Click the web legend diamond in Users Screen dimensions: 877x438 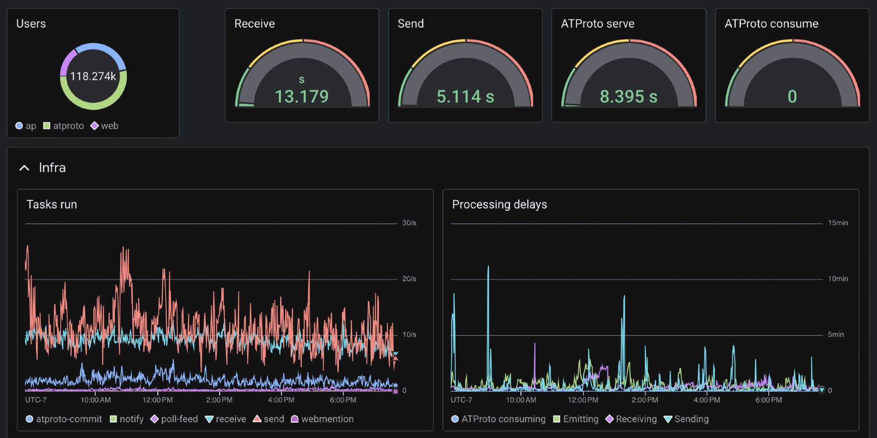94,126
